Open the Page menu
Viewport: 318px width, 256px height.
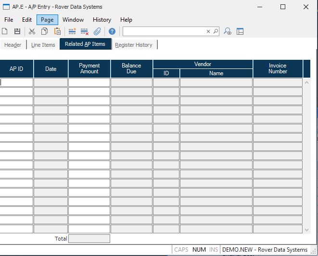(x=47, y=20)
